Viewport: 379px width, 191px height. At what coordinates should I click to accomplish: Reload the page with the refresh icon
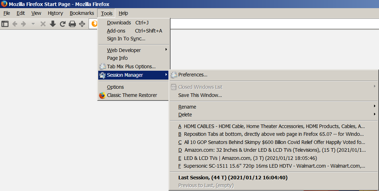[x=63, y=24]
